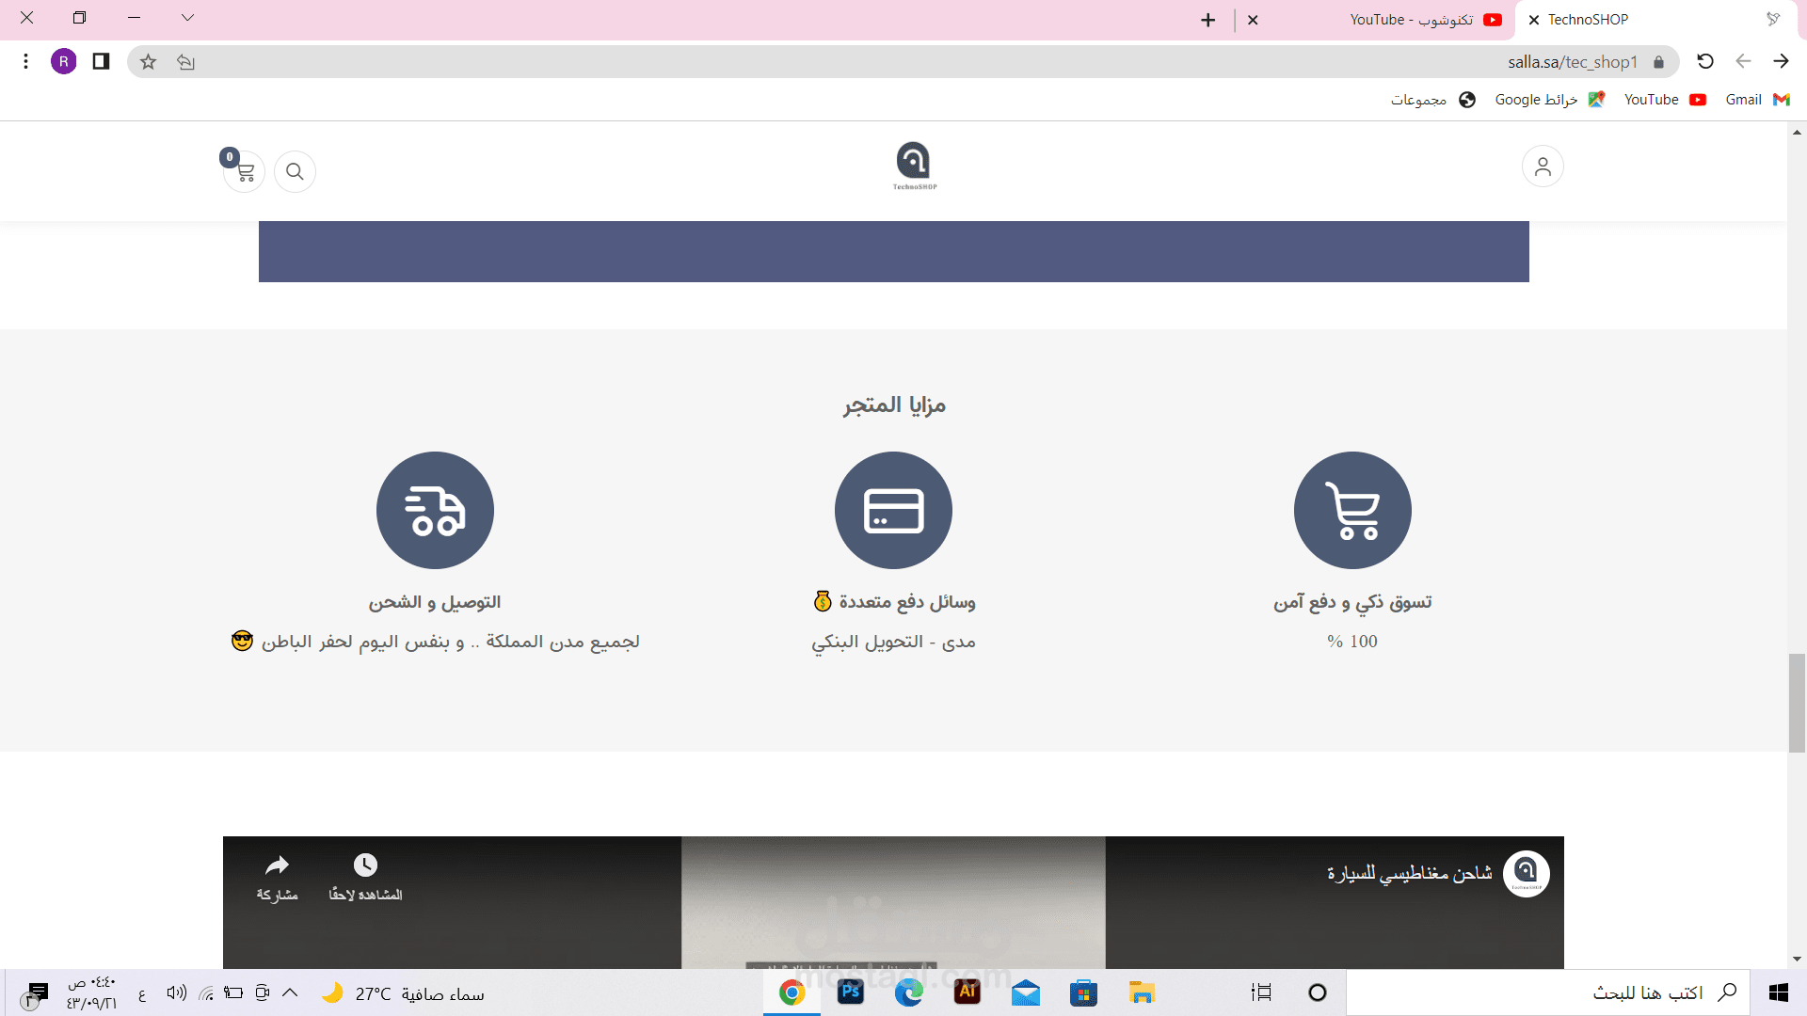The image size is (1807, 1016).
Task: Click the store search magnifier icon
Action: pyautogui.click(x=295, y=172)
